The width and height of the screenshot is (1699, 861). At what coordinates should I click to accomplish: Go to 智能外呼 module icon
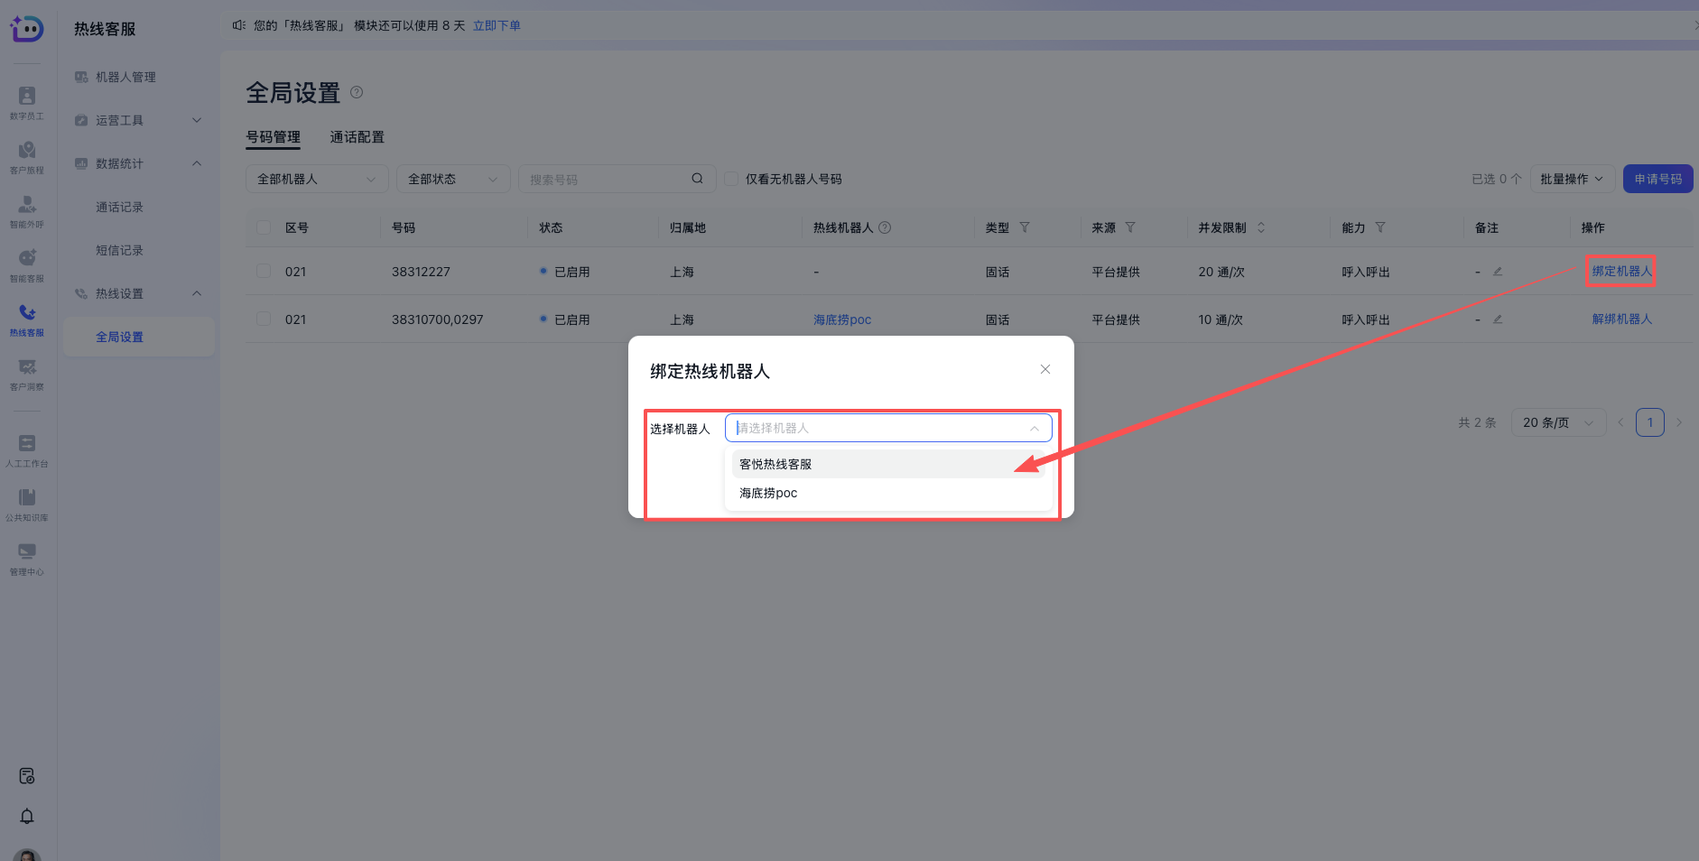[27, 209]
